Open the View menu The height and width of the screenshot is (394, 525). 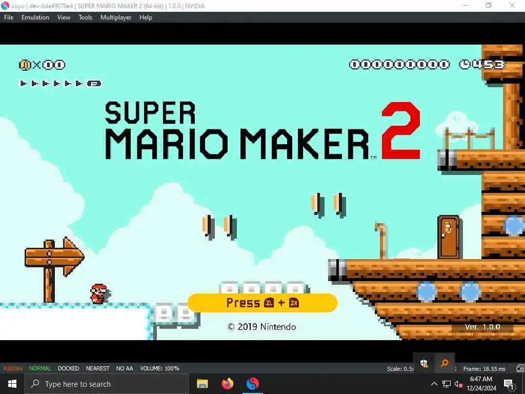[64, 17]
